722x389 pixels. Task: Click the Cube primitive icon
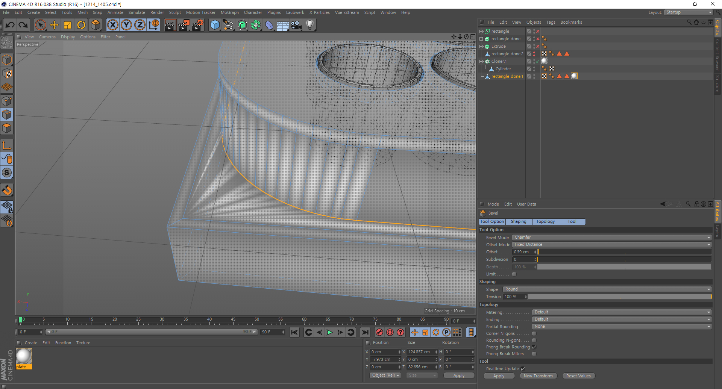pyautogui.click(x=215, y=25)
